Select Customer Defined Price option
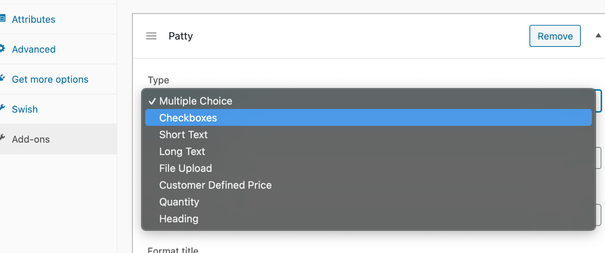This screenshot has width=605, height=253. pyautogui.click(x=215, y=185)
